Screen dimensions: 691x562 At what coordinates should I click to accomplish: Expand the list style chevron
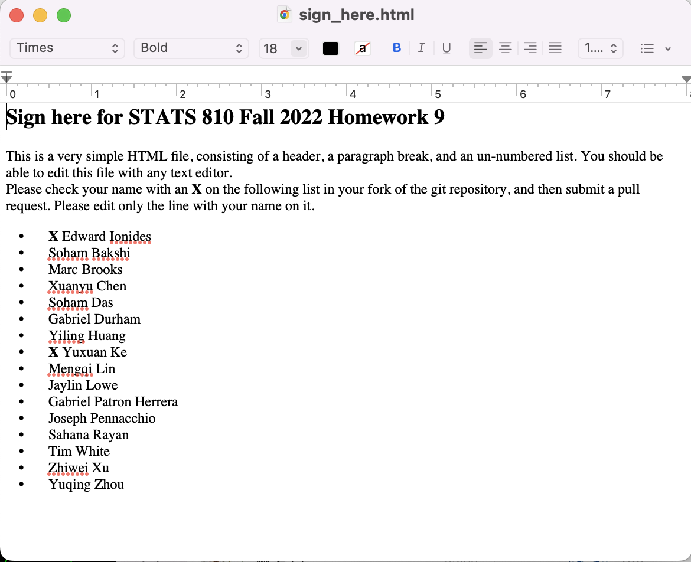[x=668, y=49]
